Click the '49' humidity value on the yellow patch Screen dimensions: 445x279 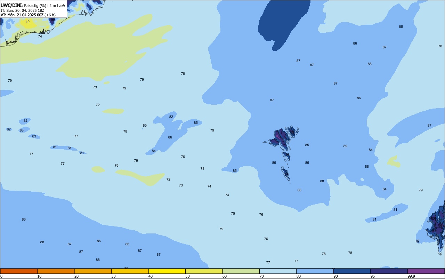click(27, 22)
